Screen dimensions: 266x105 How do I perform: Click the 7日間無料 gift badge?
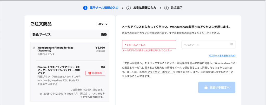tap(95, 73)
